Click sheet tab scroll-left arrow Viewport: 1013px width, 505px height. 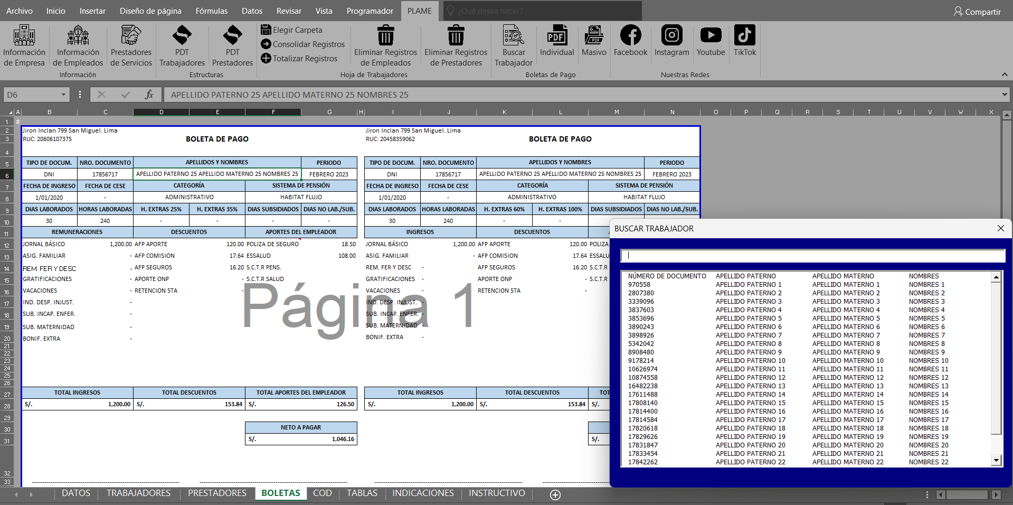coord(16,494)
